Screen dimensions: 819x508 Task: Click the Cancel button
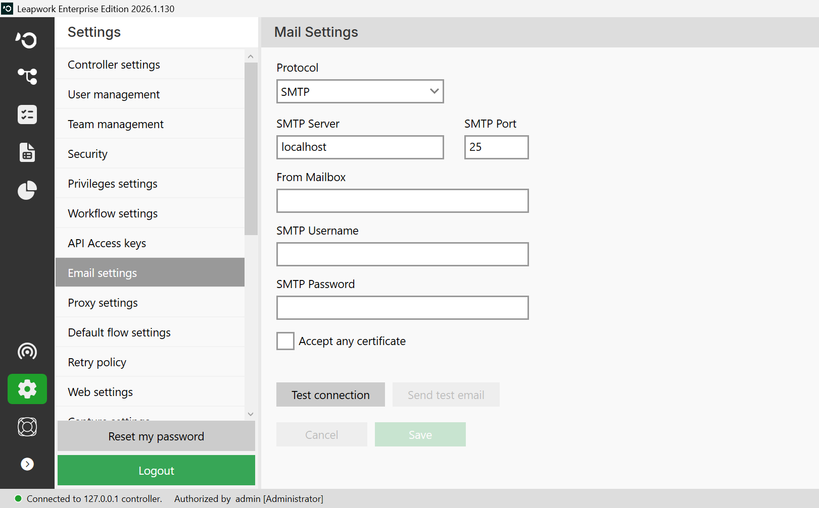[x=322, y=434]
